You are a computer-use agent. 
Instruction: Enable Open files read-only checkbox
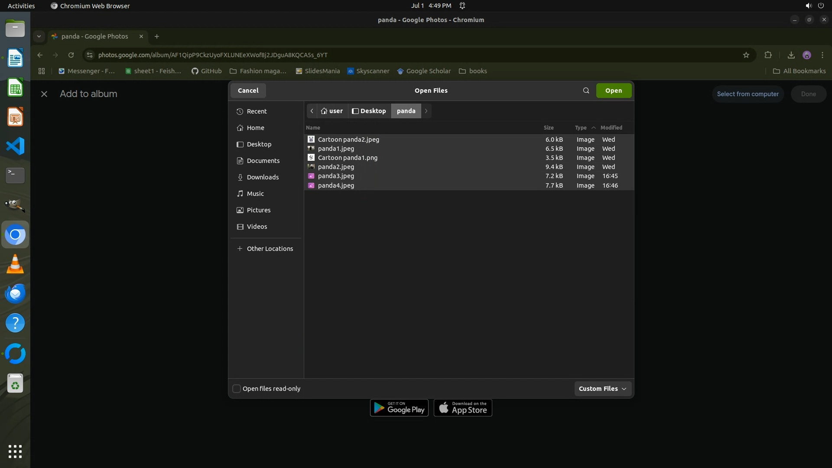click(237, 389)
